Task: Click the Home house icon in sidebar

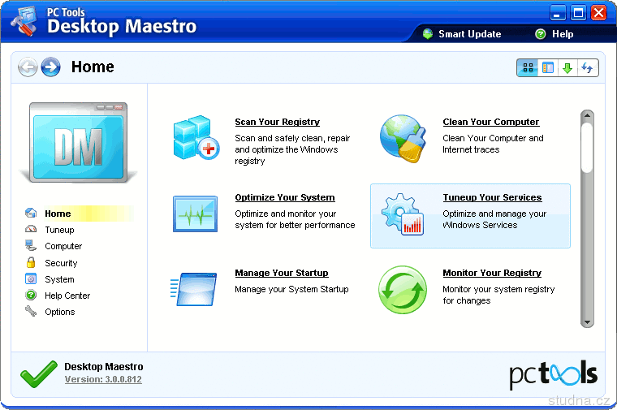Action: (31, 214)
